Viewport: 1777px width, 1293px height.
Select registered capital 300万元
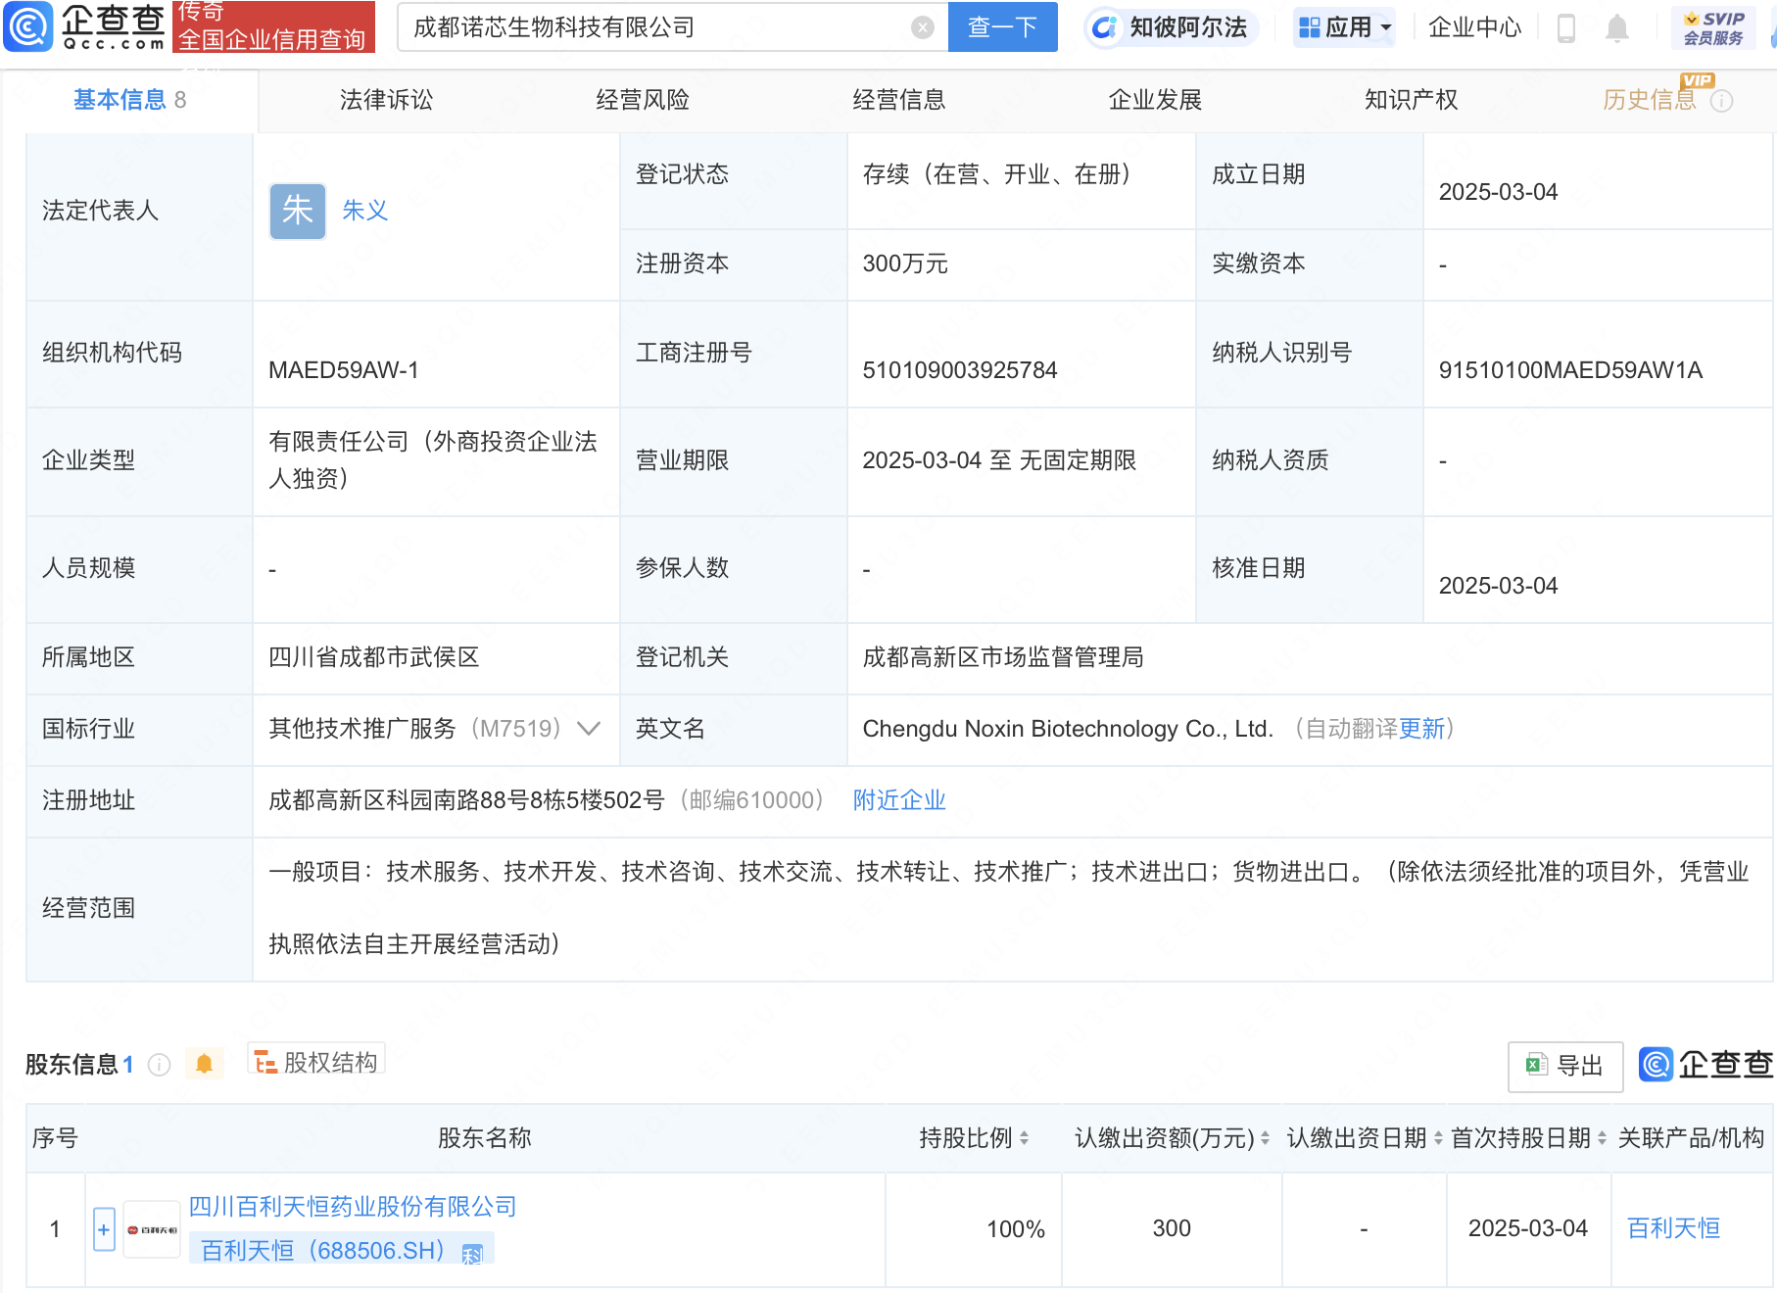905,263
